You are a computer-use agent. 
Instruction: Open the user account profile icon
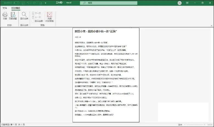[x=180, y=3]
